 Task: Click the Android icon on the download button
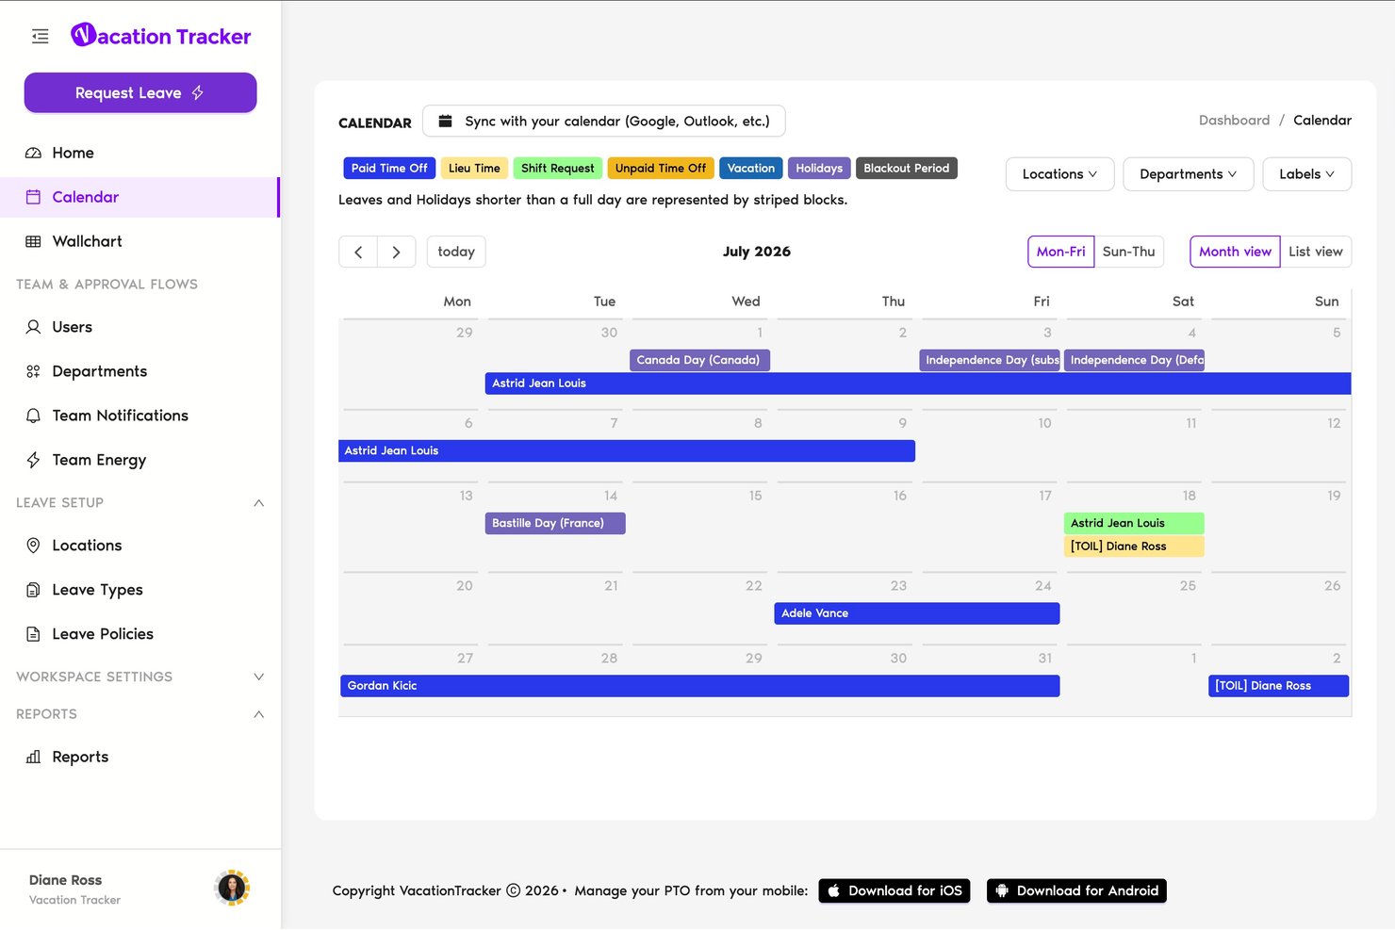tap(1002, 890)
